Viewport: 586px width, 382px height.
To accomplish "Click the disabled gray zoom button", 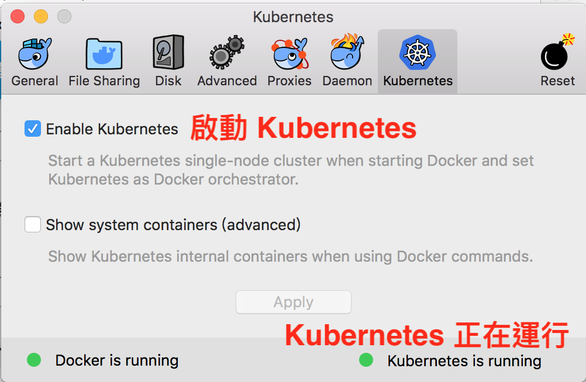I will [64, 16].
